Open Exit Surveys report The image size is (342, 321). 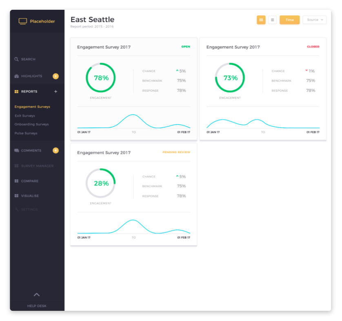tap(25, 116)
